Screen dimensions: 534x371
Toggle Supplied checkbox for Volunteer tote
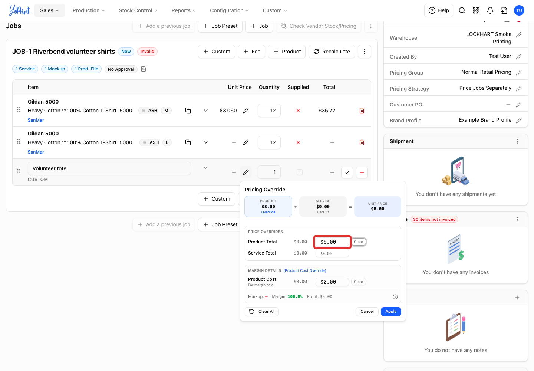[x=300, y=172]
